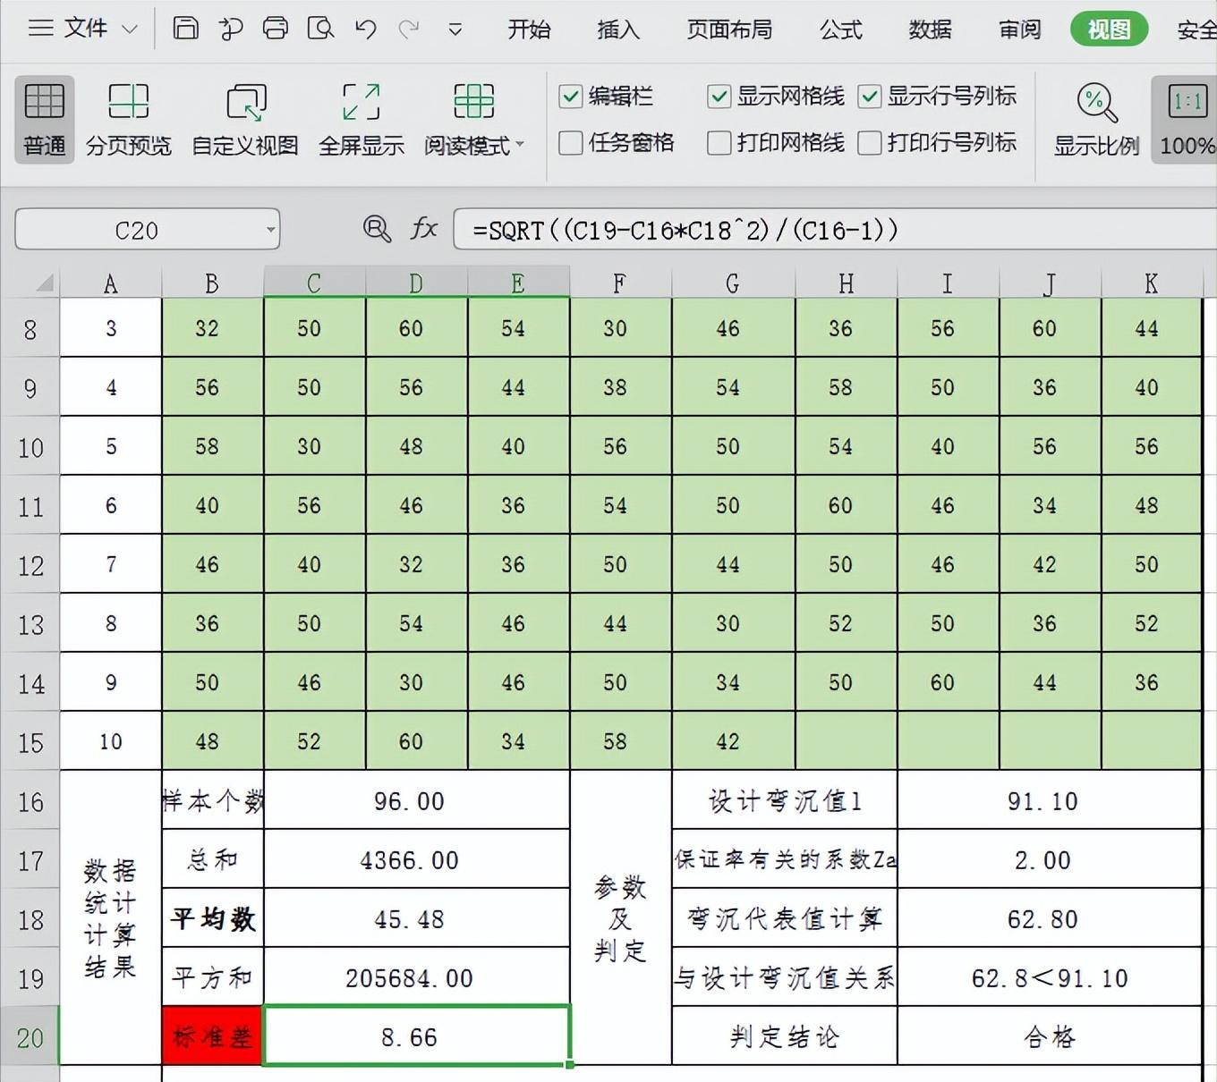Expand the 文件 menu chevron
1217x1082 pixels.
(x=128, y=29)
